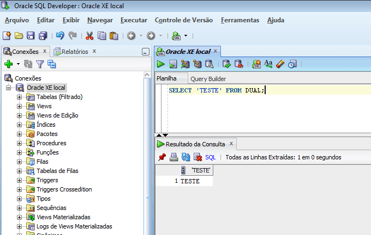Click the blue SQL link
Viewport: 371px width, 235px height.
click(211, 157)
